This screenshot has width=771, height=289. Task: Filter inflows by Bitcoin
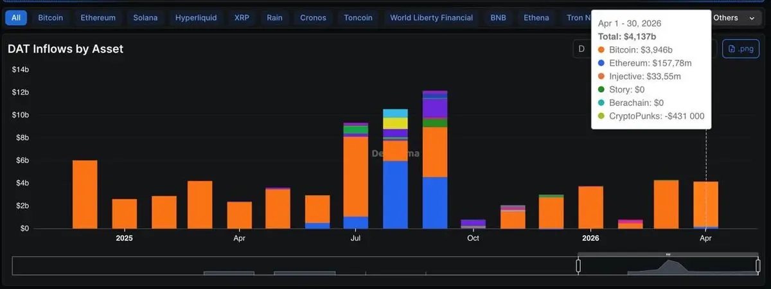pos(51,18)
